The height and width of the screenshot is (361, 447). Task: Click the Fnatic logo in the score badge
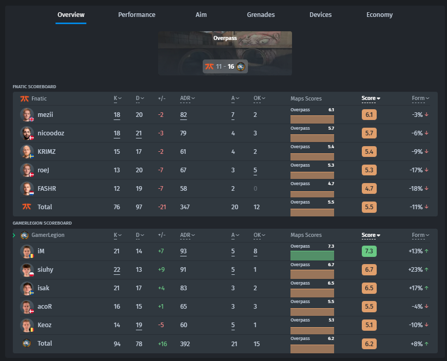pos(209,66)
